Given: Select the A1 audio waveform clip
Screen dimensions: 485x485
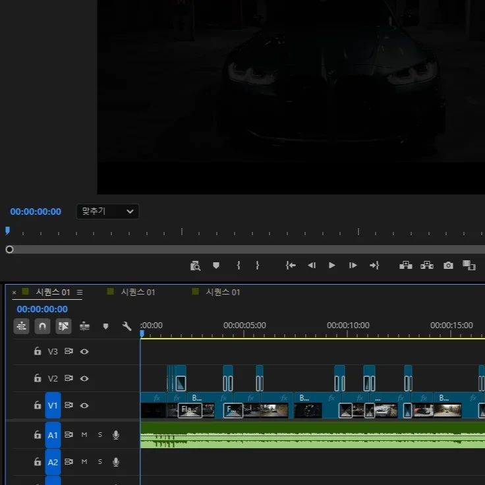Looking at the screenshot, I should (x=313, y=435).
